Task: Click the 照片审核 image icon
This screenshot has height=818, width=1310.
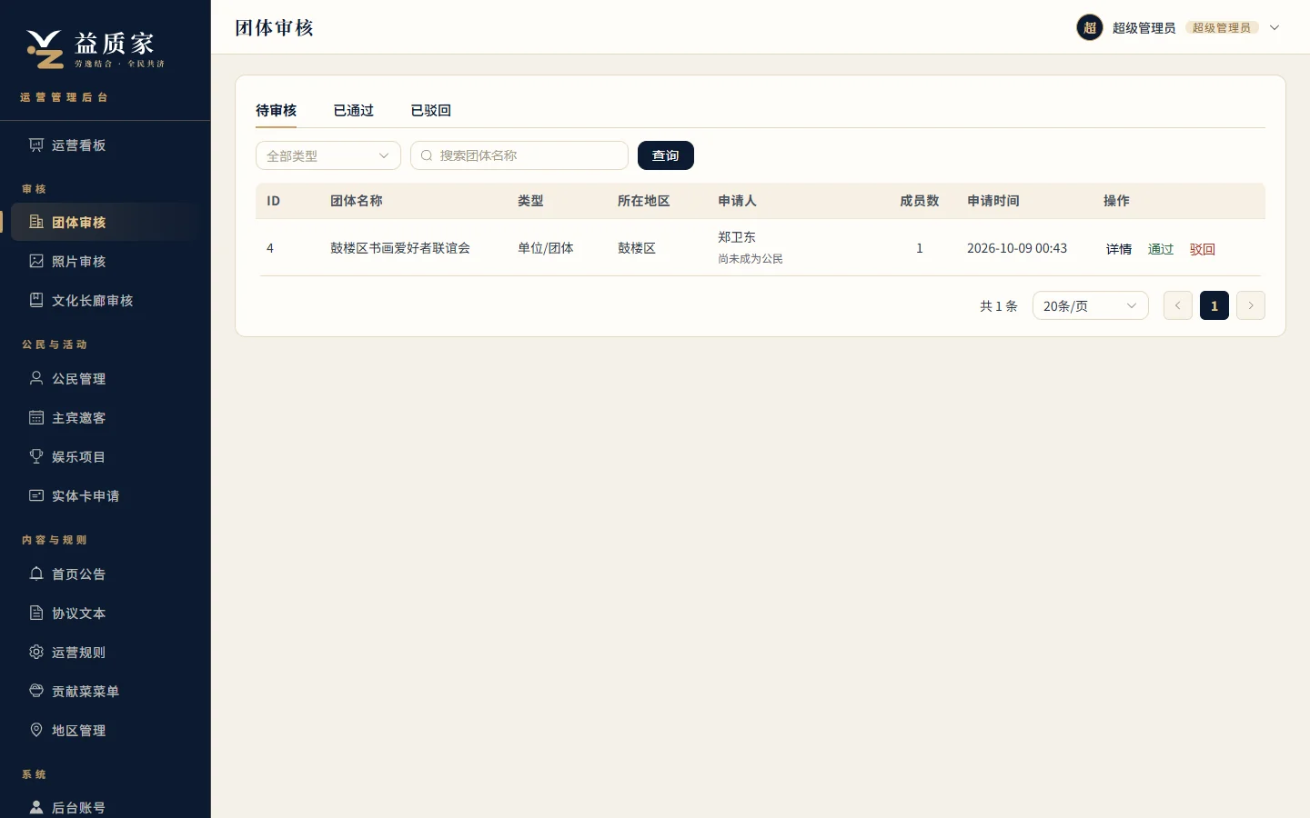Action: 36,262
